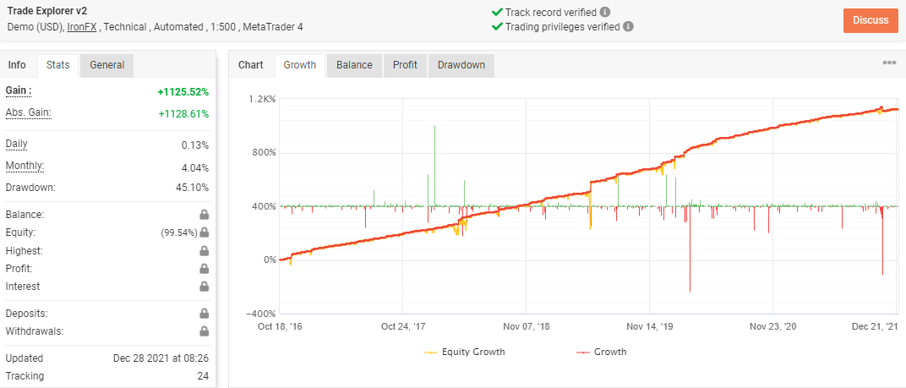The image size is (906, 388).
Task: Click the 4.04% monthly value
Action: (194, 167)
